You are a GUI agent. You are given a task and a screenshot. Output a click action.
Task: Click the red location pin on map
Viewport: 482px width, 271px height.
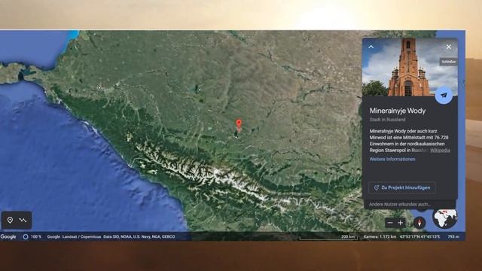(239, 125)
